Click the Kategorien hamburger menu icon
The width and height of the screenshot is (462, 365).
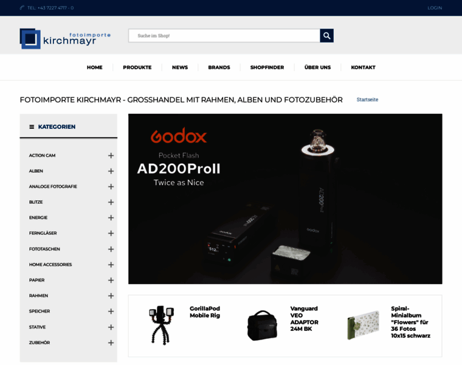point(32,127)
